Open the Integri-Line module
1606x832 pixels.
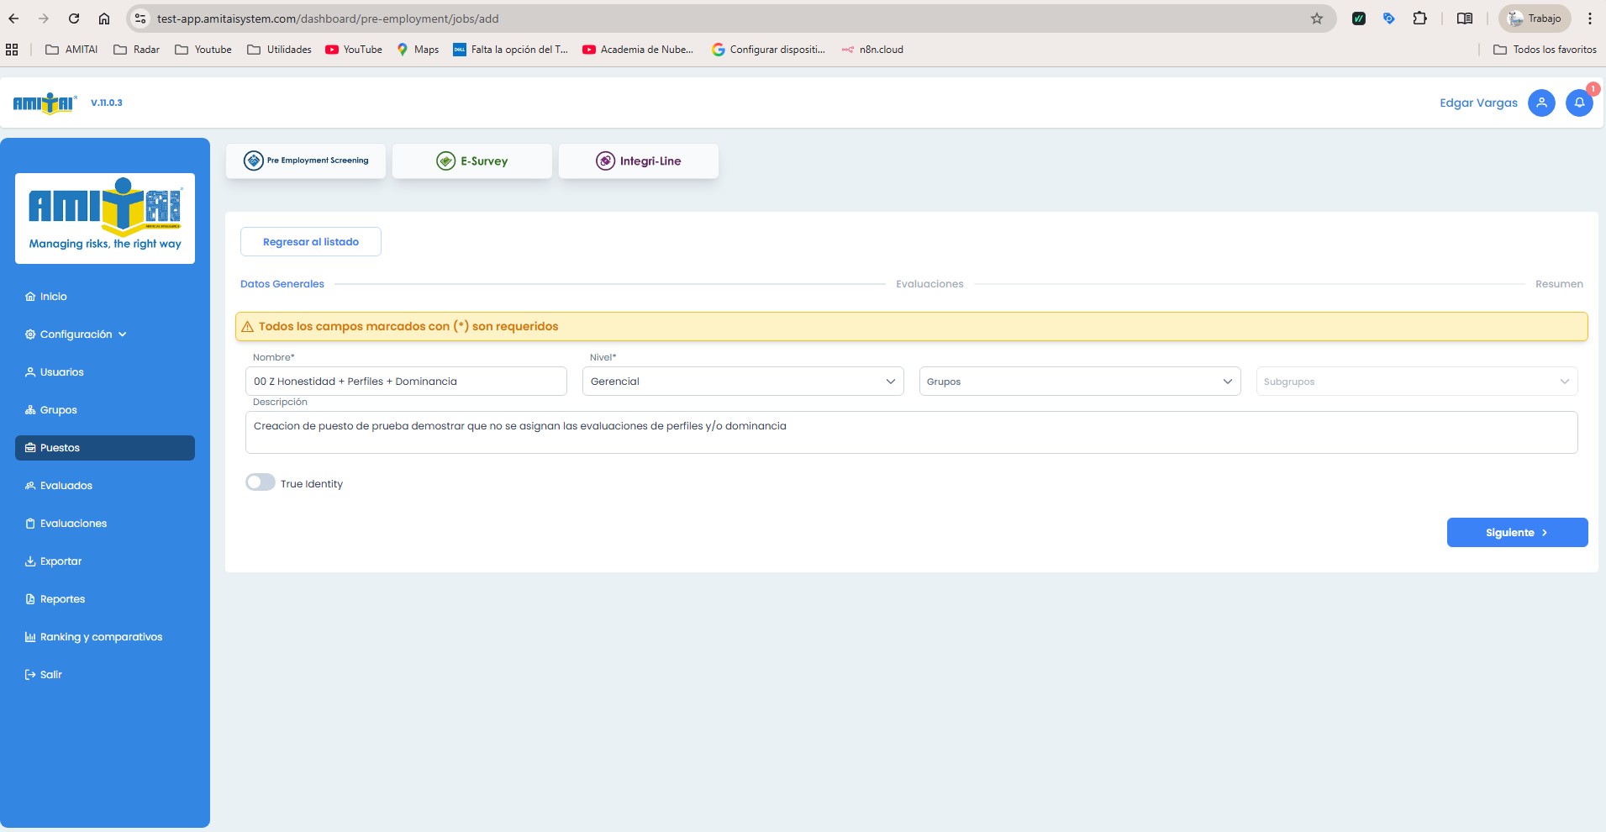click(639, 161)
